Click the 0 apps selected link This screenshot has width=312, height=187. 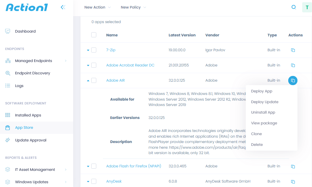click(106, 22)
